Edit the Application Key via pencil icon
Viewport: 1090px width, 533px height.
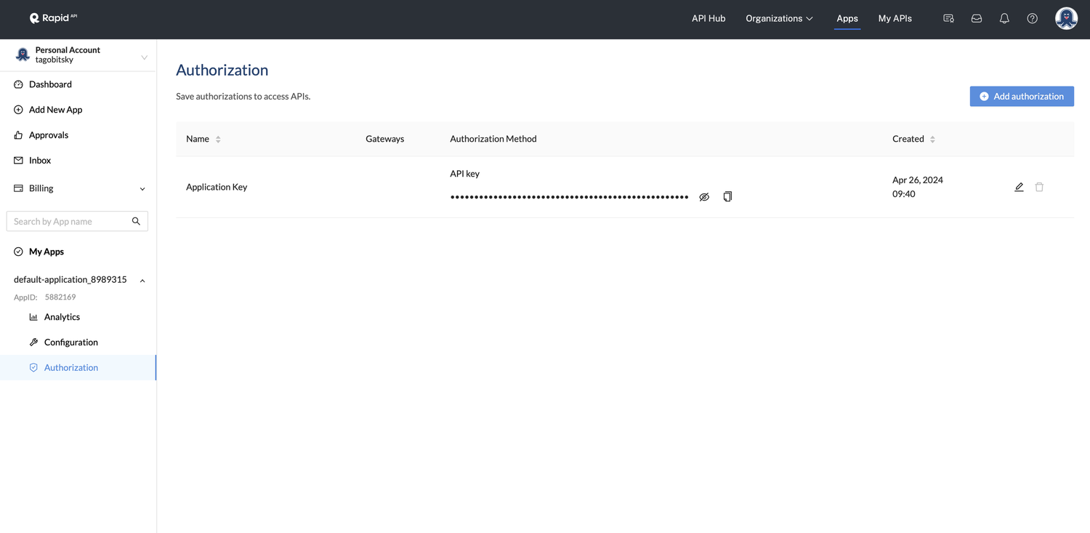1019,187
